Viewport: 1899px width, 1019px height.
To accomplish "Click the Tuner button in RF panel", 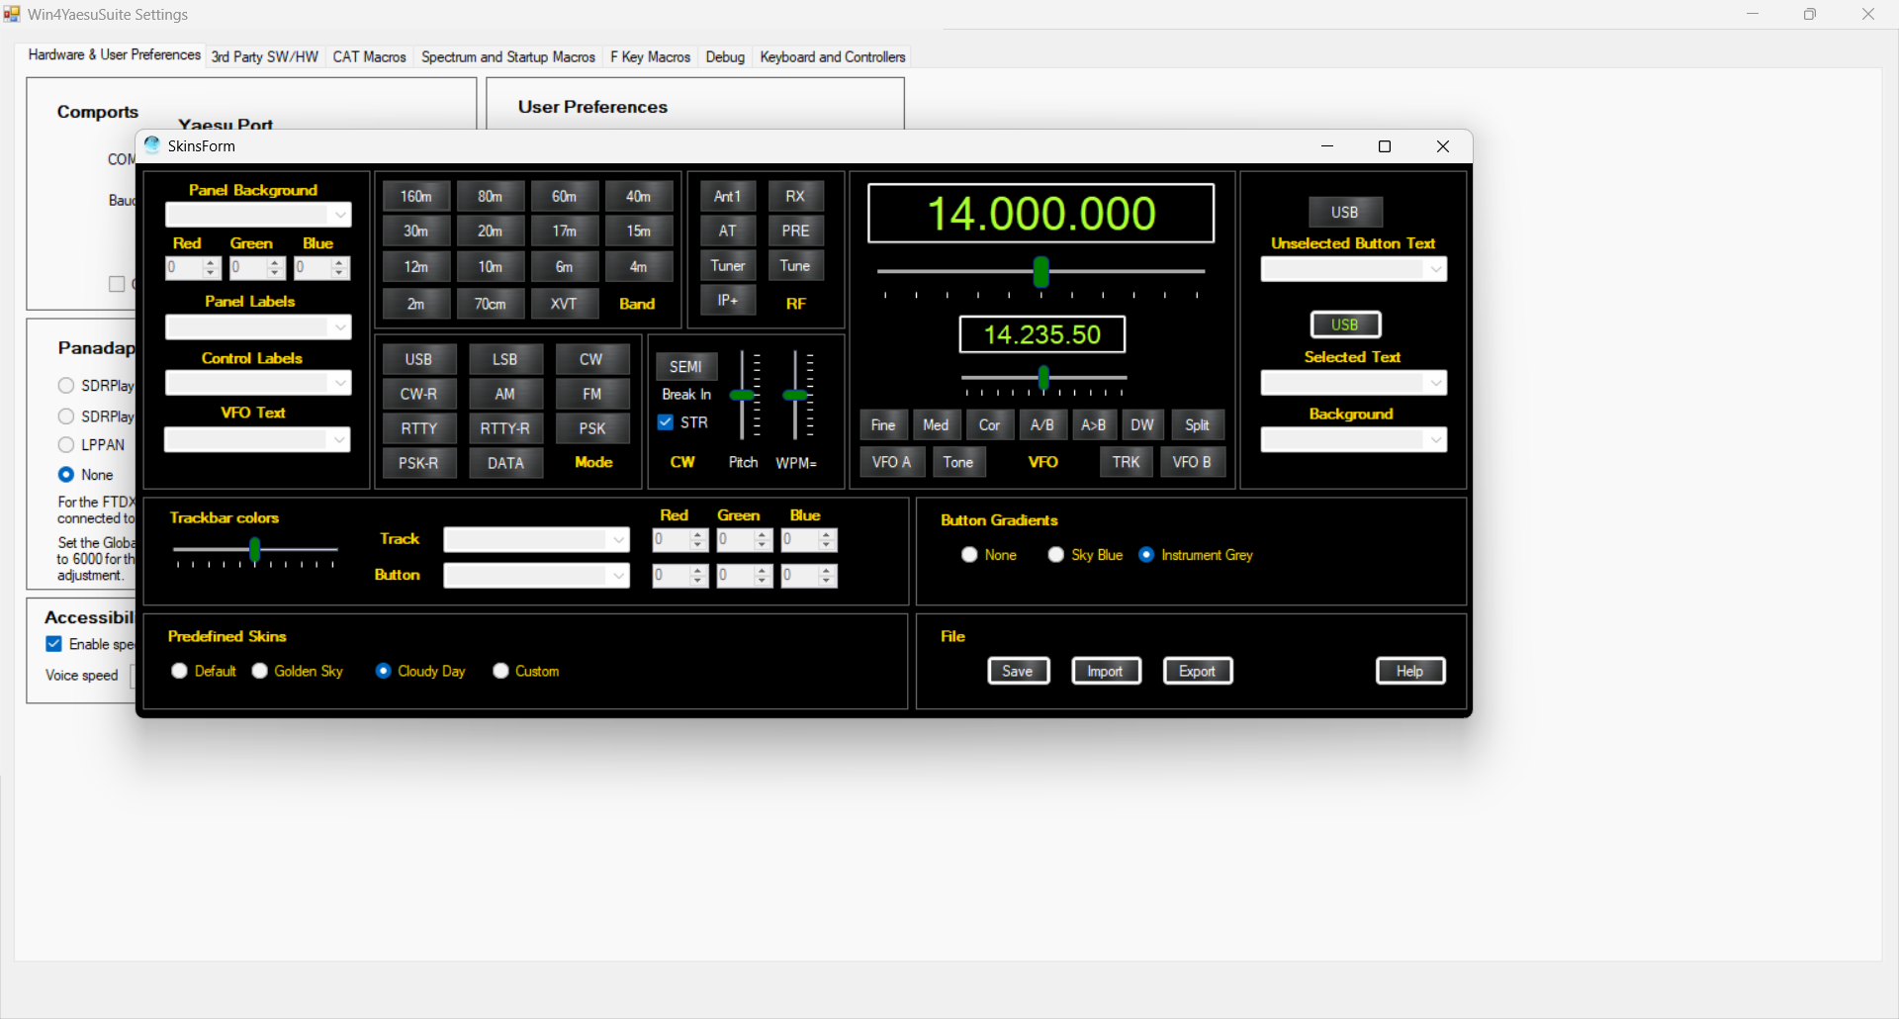I will click(728, 265).
